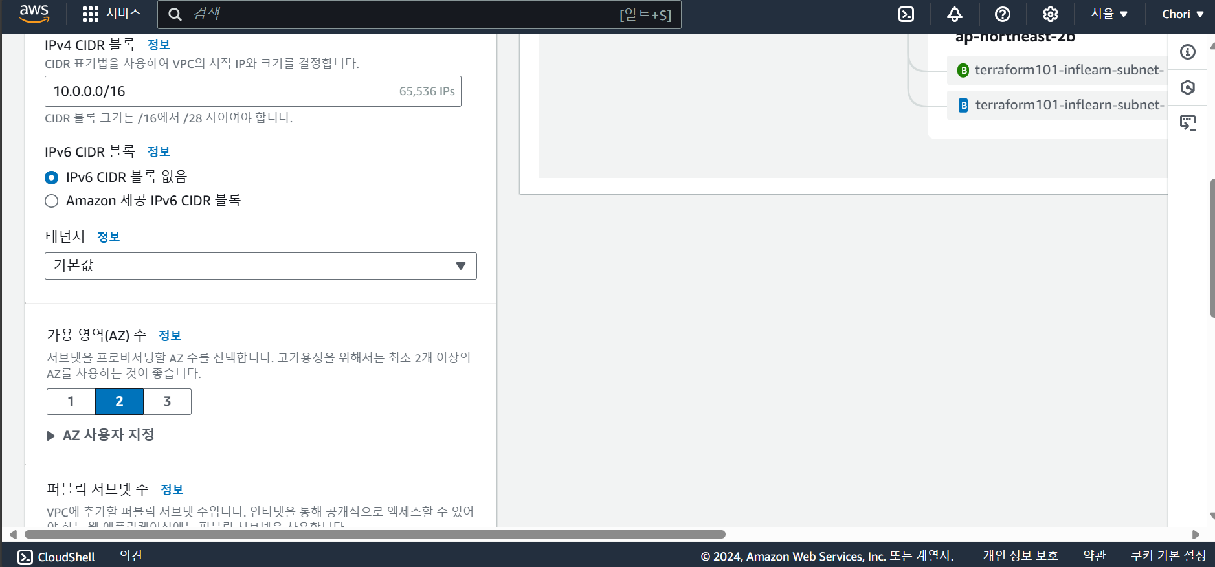This screenshot has height=567, width=1215.
Task: Select the IPv6 CIDR 블록 없음 radio button
Action: (x=52, y=177)
